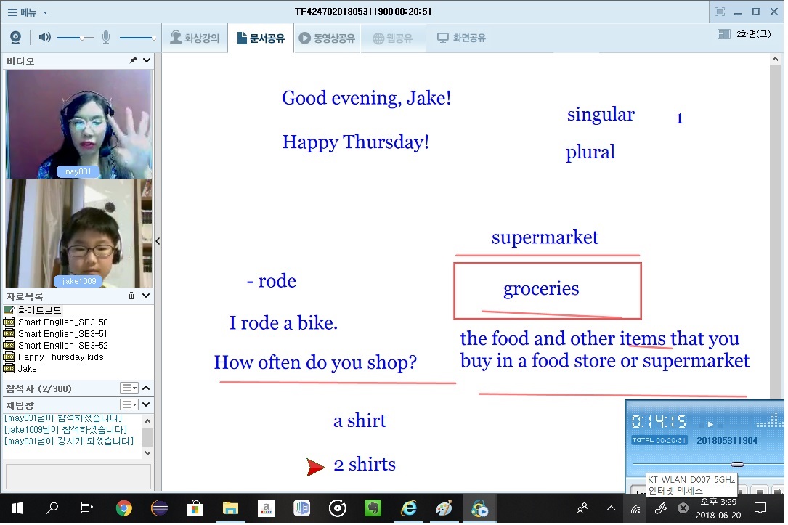
Task: Select Smart English_SB3-51 document
Action: click(62, 334)
